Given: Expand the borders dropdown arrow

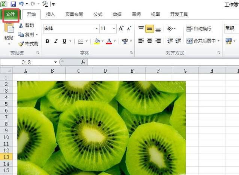Looking at the screenshot, I should click(x=87, y=41).
